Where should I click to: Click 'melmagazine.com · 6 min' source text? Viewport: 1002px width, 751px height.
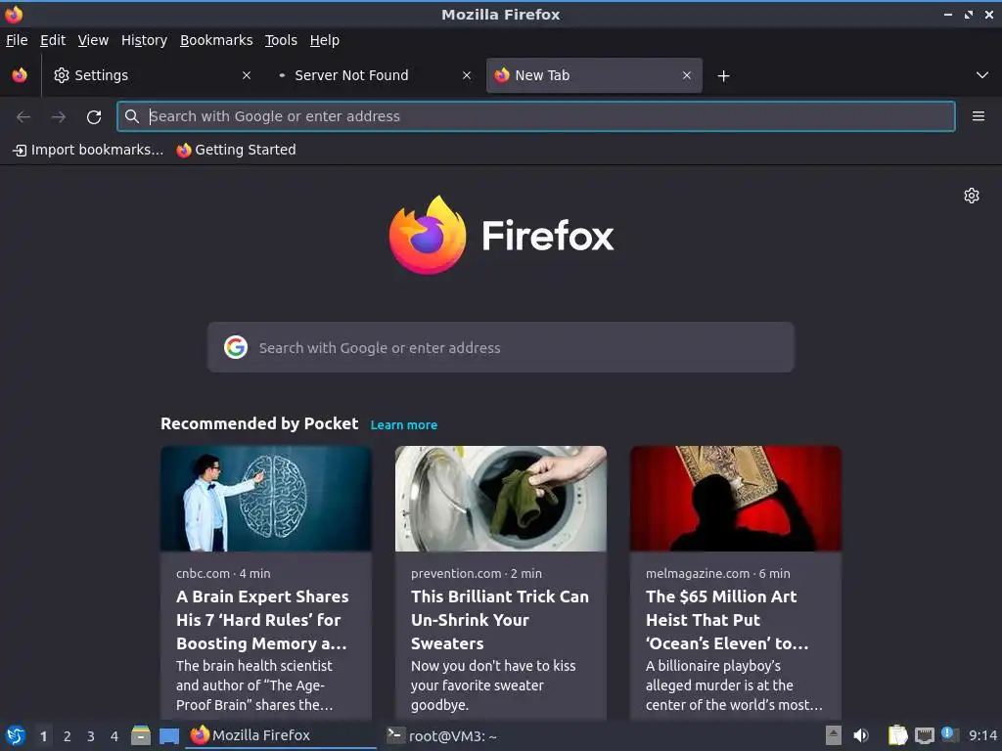(717, 573)
